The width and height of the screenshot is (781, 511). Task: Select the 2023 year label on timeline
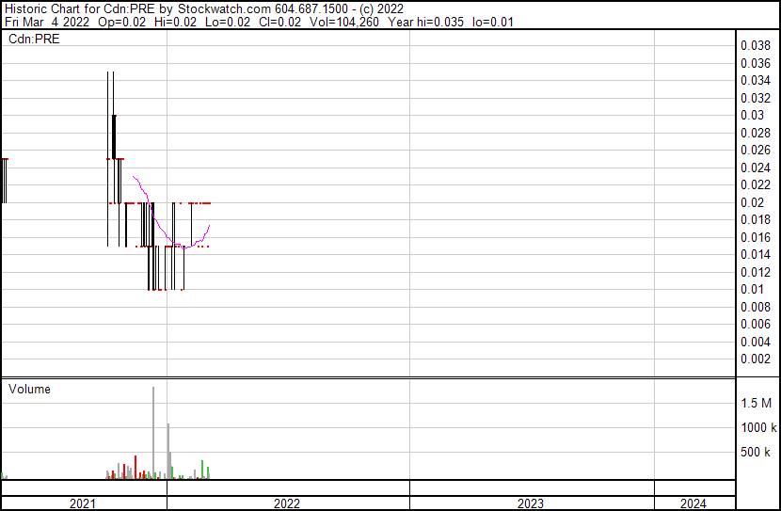pyautogui.click(x=531, y=503)
